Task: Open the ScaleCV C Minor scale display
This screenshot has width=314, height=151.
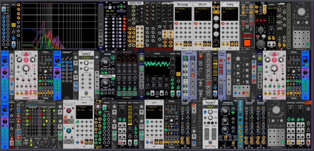Action: click(86, 58)
